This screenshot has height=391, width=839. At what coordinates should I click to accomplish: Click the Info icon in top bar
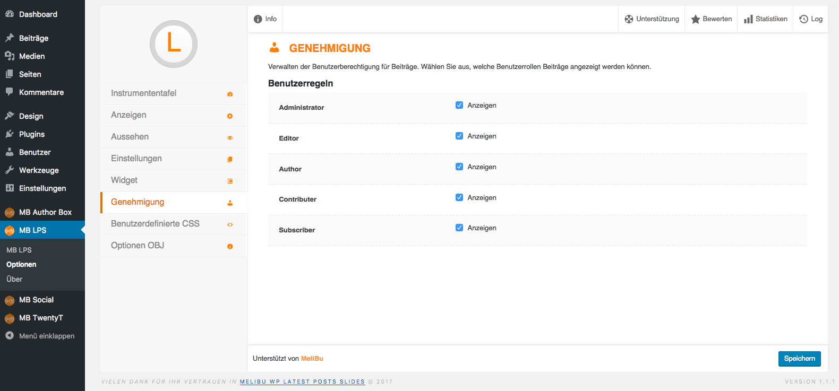click(258, 19)
